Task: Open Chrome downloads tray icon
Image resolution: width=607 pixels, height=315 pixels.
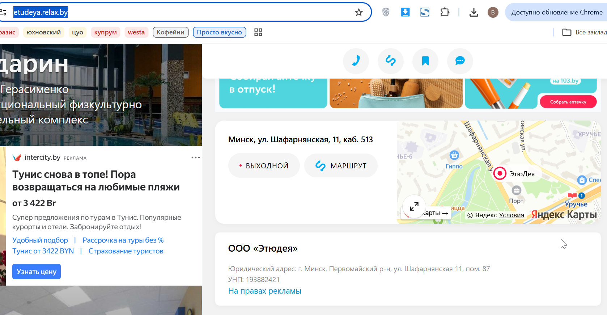Action: pyautogui.click(x=474, y=12)
